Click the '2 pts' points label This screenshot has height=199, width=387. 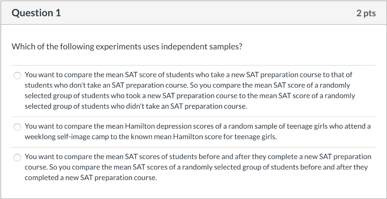(x=366, y=13)
